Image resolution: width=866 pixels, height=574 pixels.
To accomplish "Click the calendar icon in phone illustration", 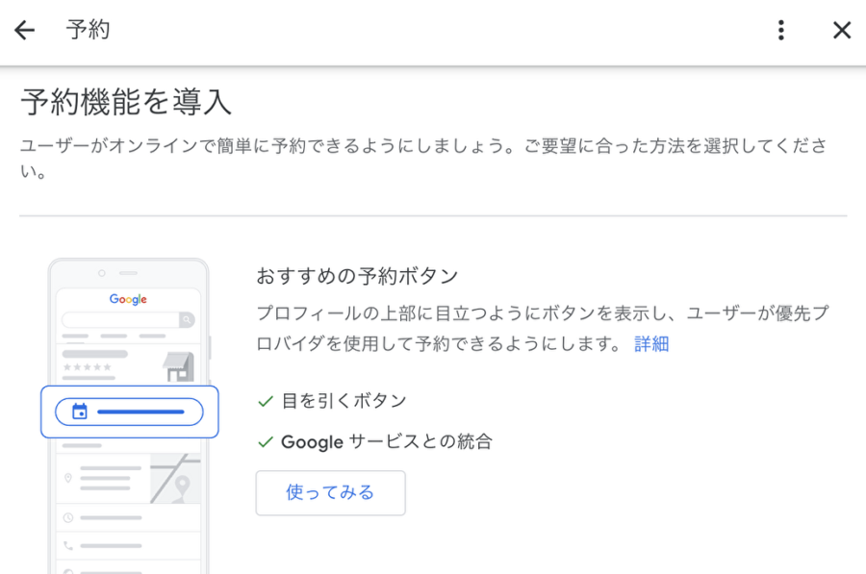I will coord(80,412).
